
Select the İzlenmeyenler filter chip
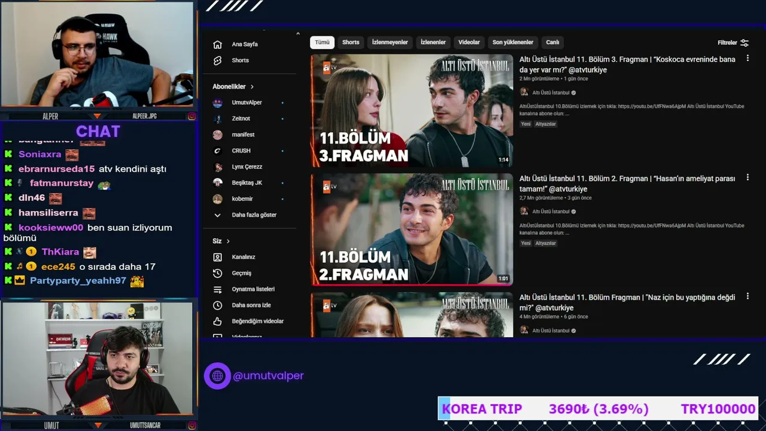pyautogui.click(x=390, y=43)
